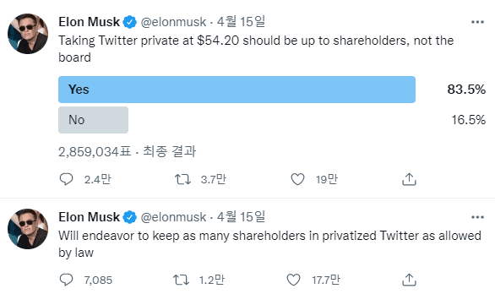This screenshot has width=495, height=305.
Task: Share the 'allowed by law' tweet
Action: 409,280
